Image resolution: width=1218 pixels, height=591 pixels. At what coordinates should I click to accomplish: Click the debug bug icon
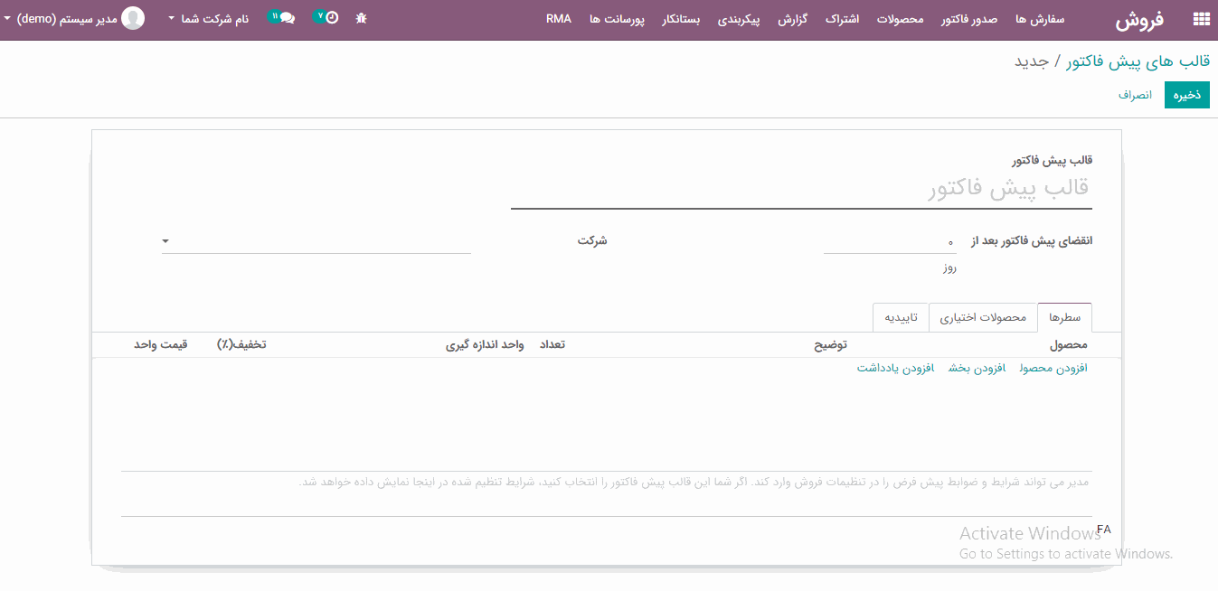point(362,18)
